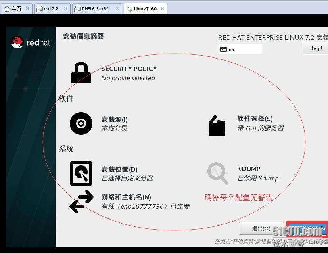The width and height of the screenshot is (328, 253).
Task: Close the 主页 tab
Action: click(x=27, y=8)
